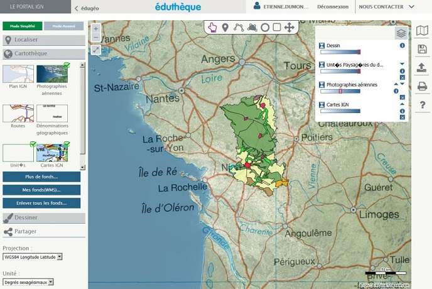
Task: Click basemap list scrollbar down arrow
Action: click(82, 167)
